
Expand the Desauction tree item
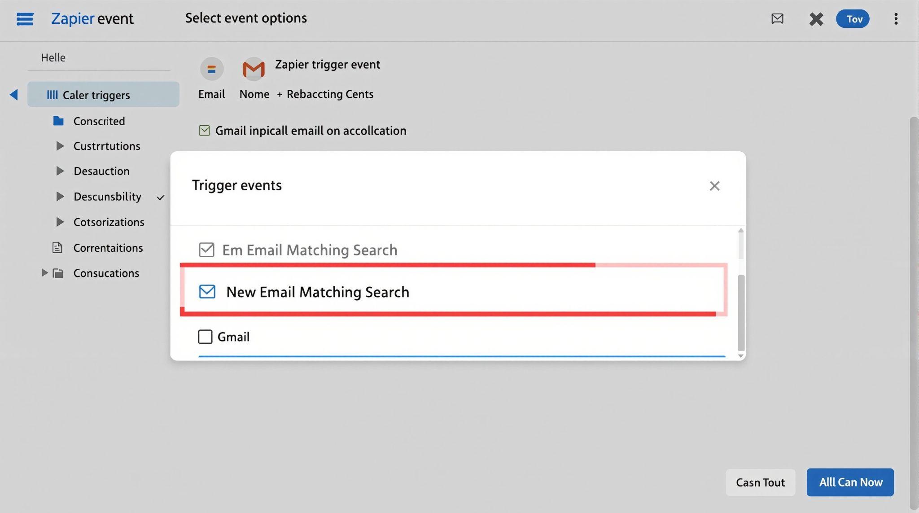60,171
